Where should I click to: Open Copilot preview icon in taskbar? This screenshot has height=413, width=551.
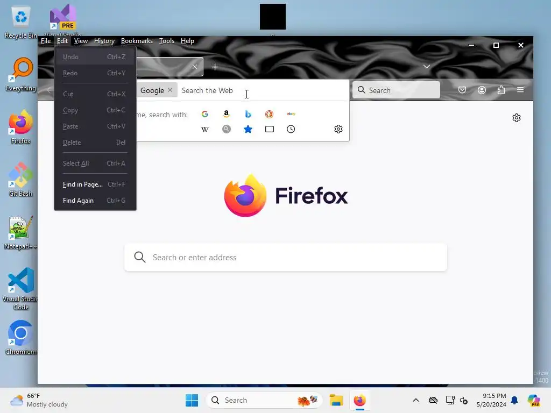534,400
